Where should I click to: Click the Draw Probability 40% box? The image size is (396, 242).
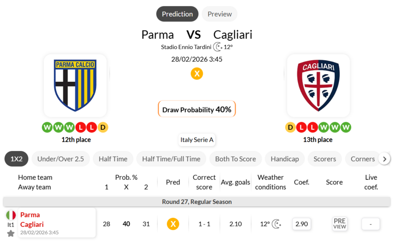click(x=197, y=109)
